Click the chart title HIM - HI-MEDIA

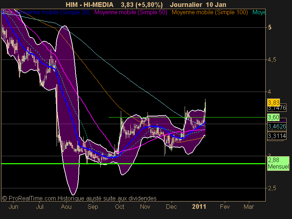point(89,5)
